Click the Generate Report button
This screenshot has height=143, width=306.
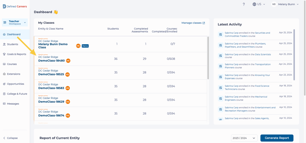[x=277, y=138]
